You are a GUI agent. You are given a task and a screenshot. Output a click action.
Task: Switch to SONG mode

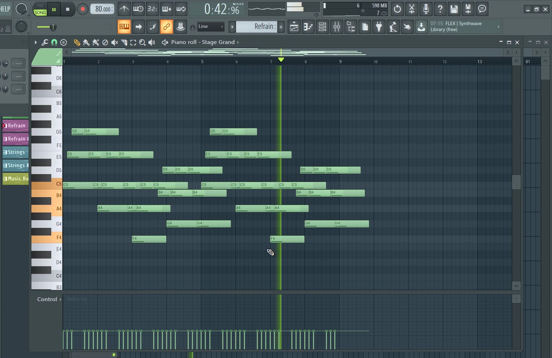click(x=40, y=13)
